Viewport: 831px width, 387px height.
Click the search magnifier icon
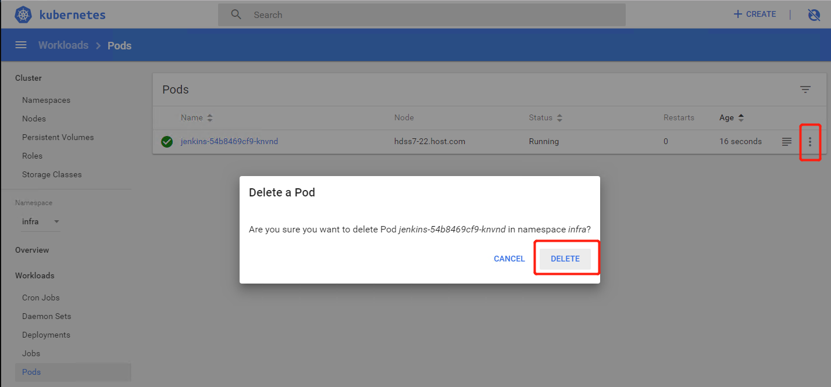pos(236,15)
